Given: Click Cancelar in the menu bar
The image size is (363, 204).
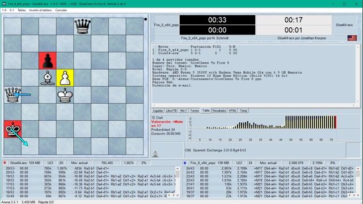Looking at the screenshot, I should coord(61,10).
